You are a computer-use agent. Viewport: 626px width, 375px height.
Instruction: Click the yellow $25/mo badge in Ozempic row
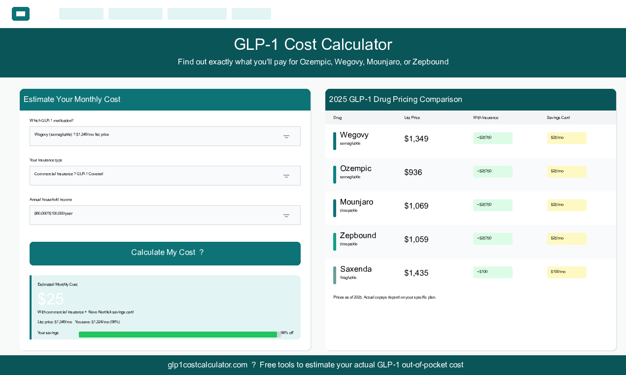tap(567, 172)
